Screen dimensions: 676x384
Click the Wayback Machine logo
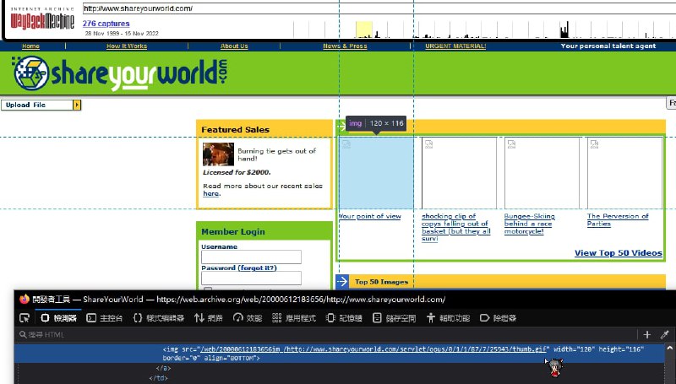(42, 19)
